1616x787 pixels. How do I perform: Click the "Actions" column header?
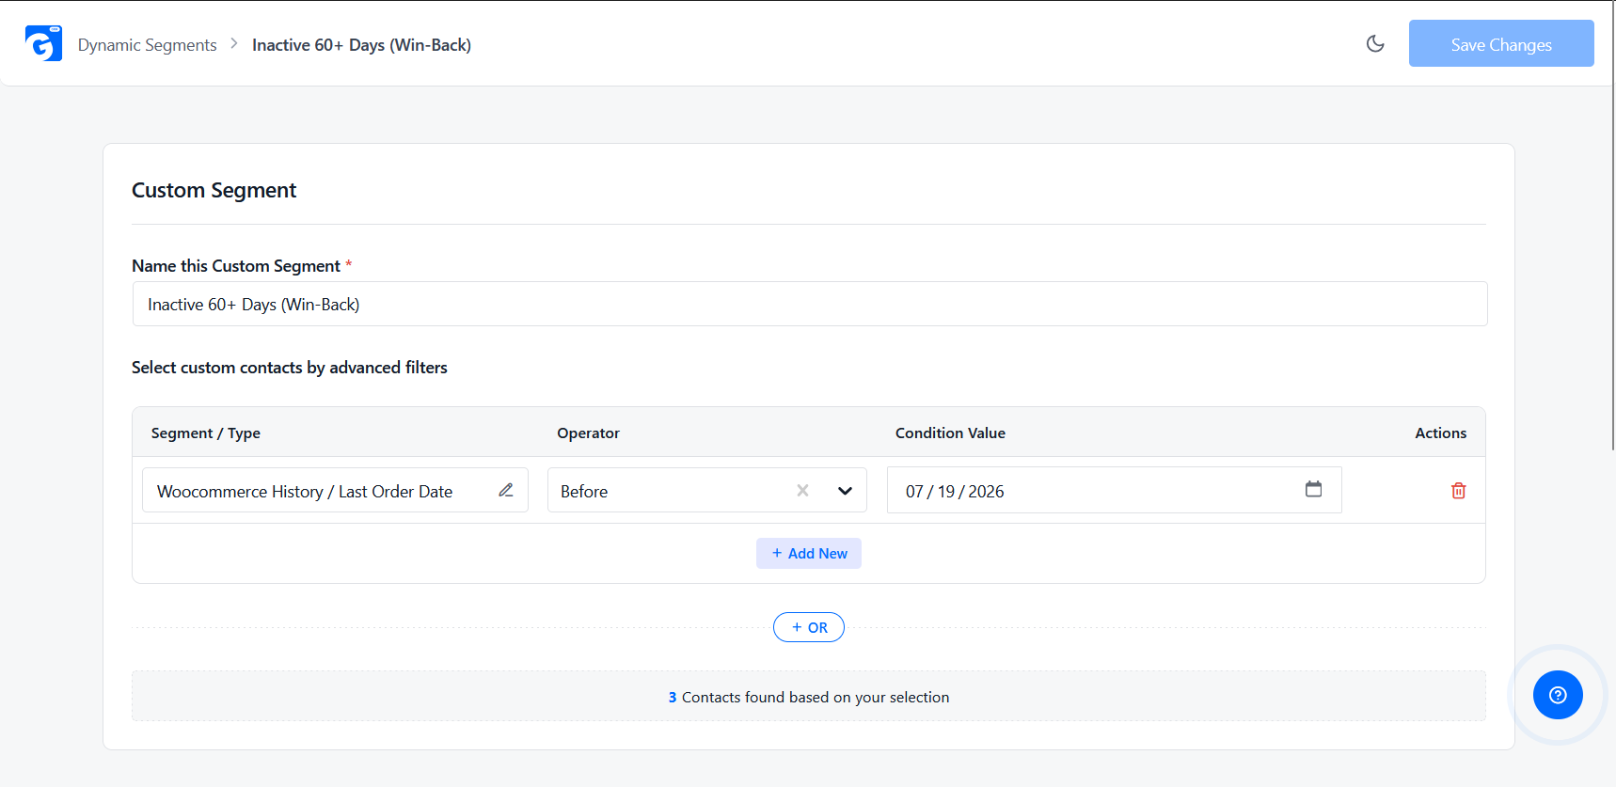(x=1440, y=433)
